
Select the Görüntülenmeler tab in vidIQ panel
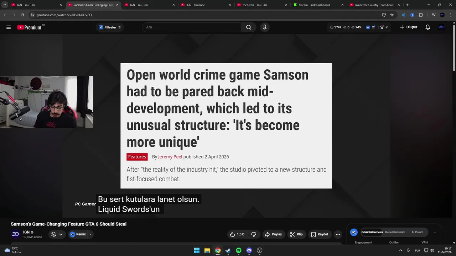tap(372, 232)
